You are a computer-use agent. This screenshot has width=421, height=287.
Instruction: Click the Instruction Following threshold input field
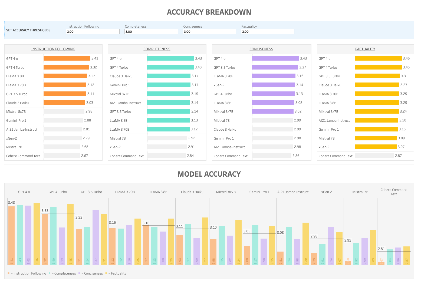(93, 32)
